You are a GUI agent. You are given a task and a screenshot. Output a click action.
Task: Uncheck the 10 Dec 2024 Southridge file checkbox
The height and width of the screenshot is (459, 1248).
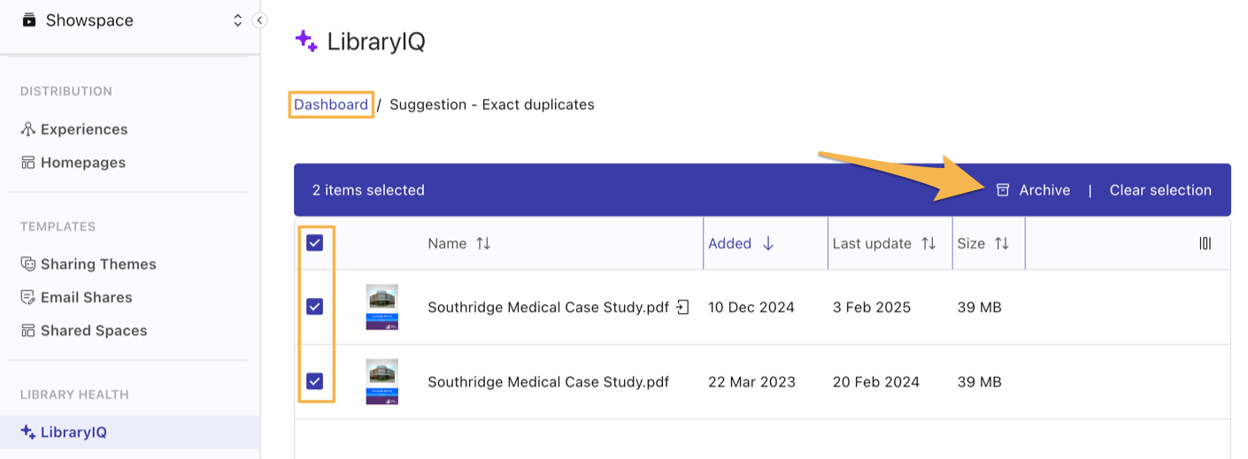pyautogui.click(x=315, y=307)
